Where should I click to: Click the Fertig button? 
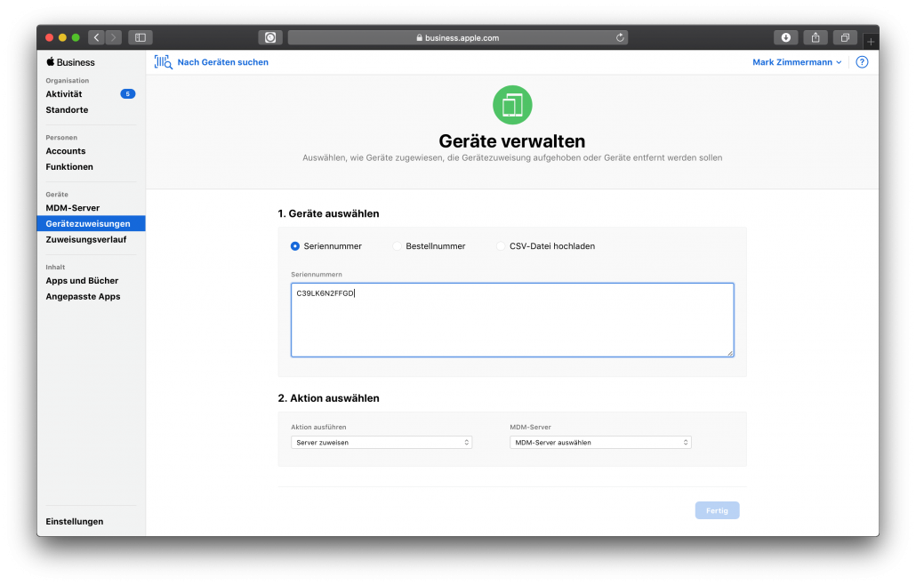[717, 510]
